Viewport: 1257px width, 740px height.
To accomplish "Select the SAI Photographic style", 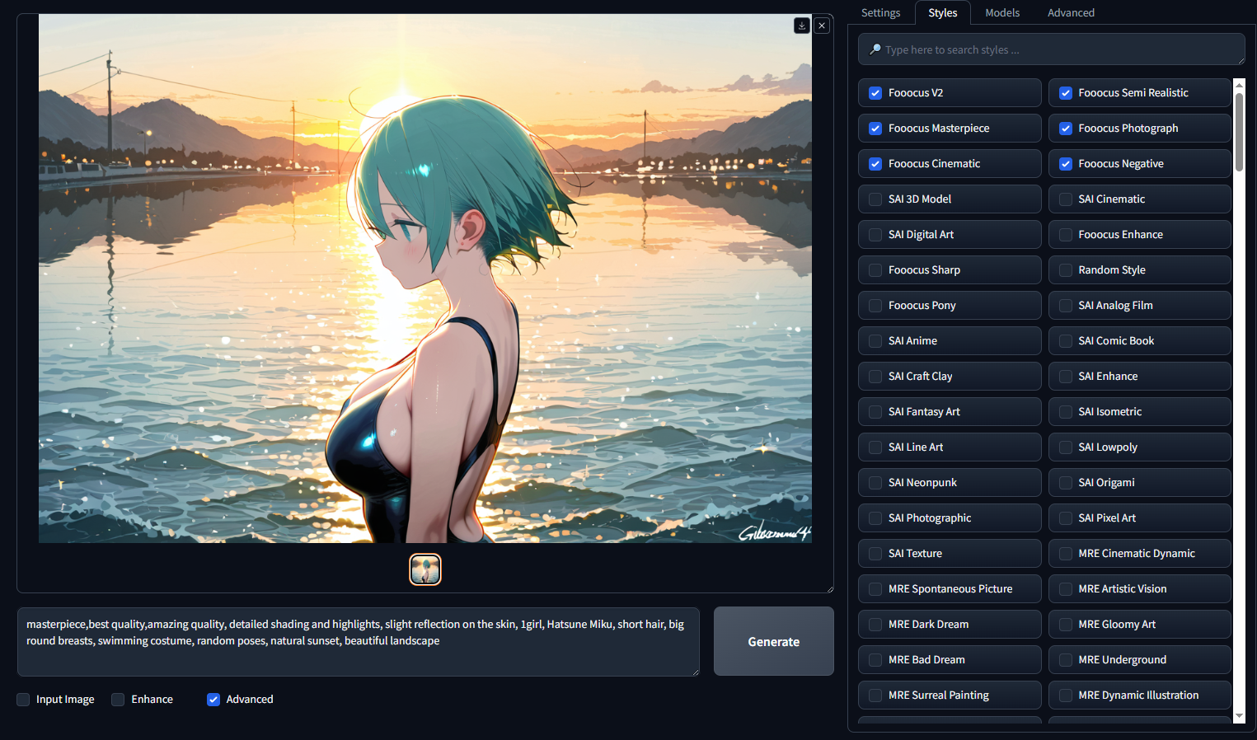I will click(x=875, y=518).
